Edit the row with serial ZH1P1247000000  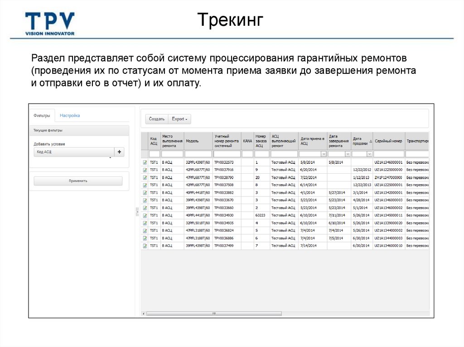[x=144, y=177]
